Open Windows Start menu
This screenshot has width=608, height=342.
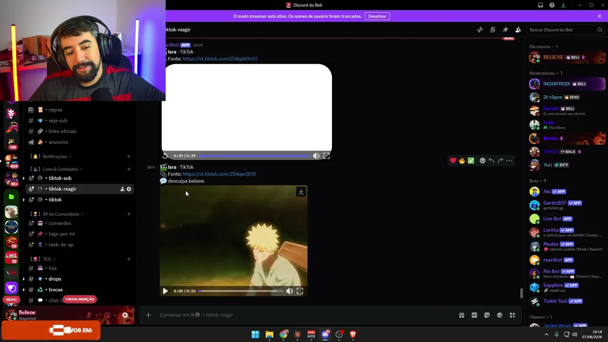coord(255,334)
